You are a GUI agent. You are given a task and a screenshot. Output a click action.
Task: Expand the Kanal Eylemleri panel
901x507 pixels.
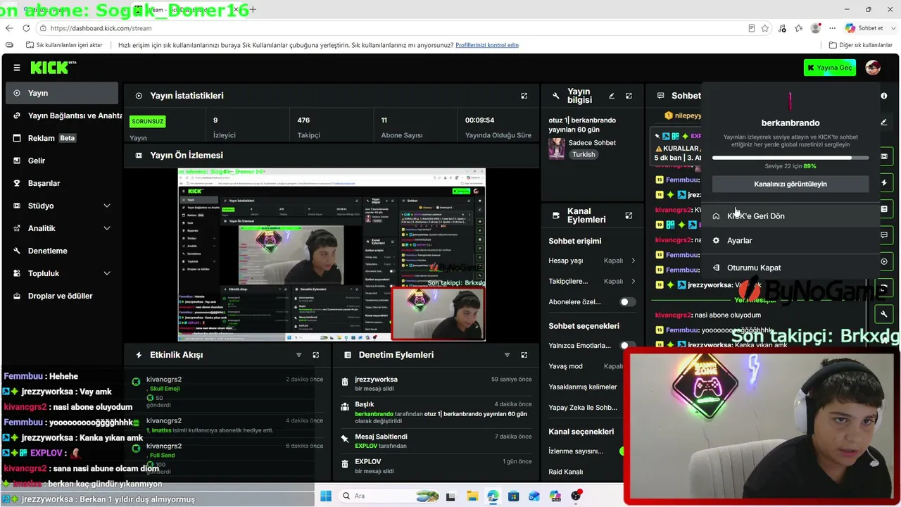[629, 215]
